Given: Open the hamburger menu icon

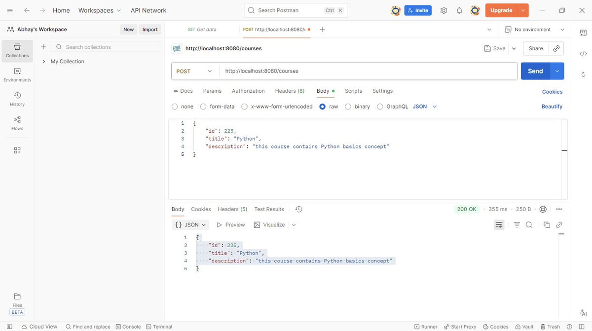Looking at the screenshot, I should (10, 10).
